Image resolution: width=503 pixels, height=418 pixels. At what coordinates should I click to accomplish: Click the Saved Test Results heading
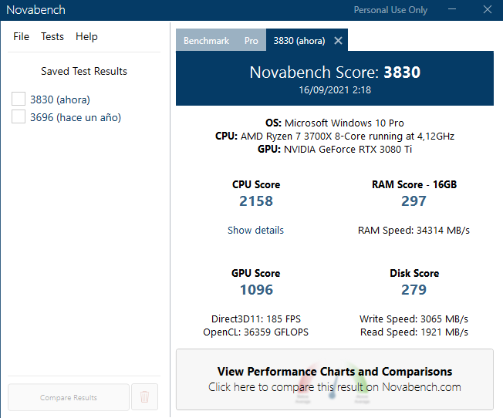coord(84,71)
